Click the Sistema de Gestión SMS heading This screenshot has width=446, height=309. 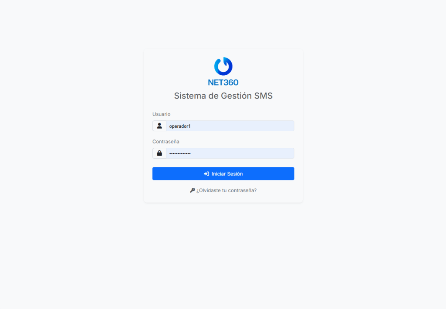point(223,96)
